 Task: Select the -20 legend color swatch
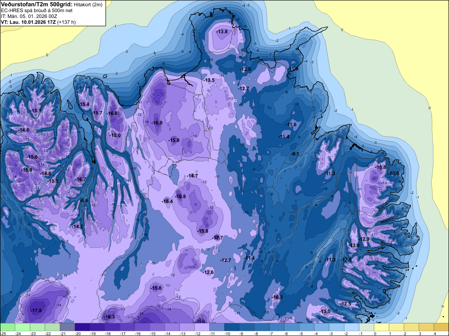tap(82, 327)
